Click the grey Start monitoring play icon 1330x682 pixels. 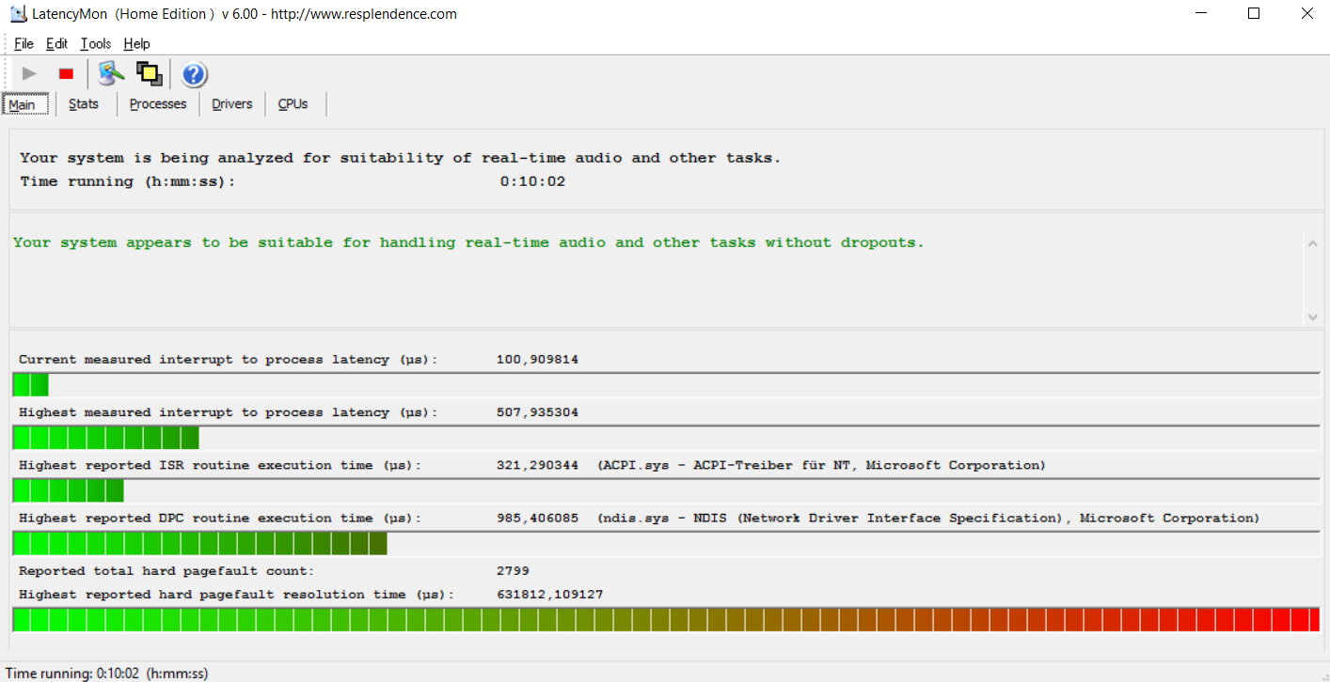29,73
